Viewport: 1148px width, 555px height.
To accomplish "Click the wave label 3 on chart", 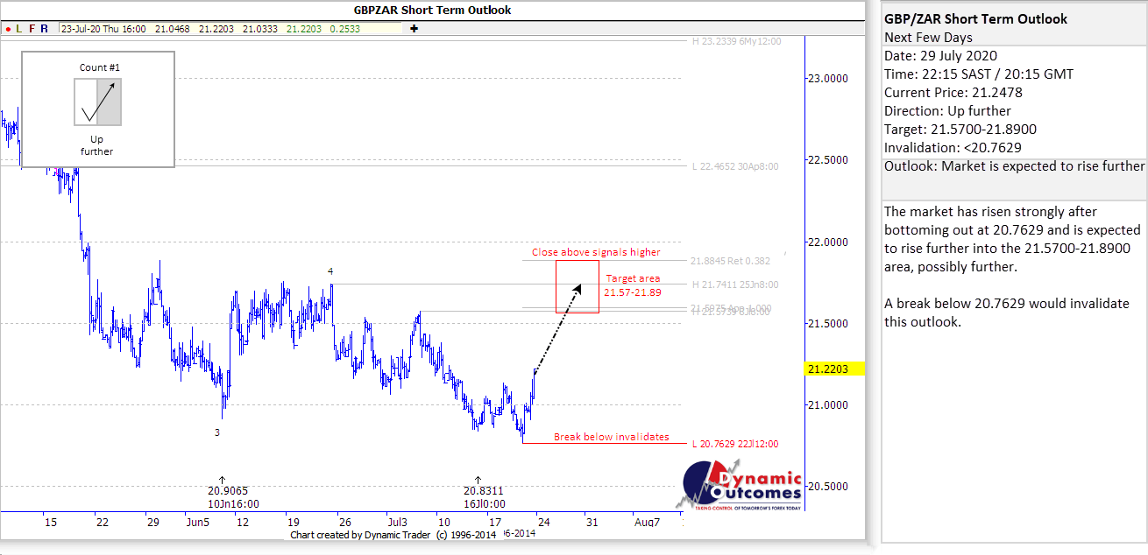I will coord(216,432).
